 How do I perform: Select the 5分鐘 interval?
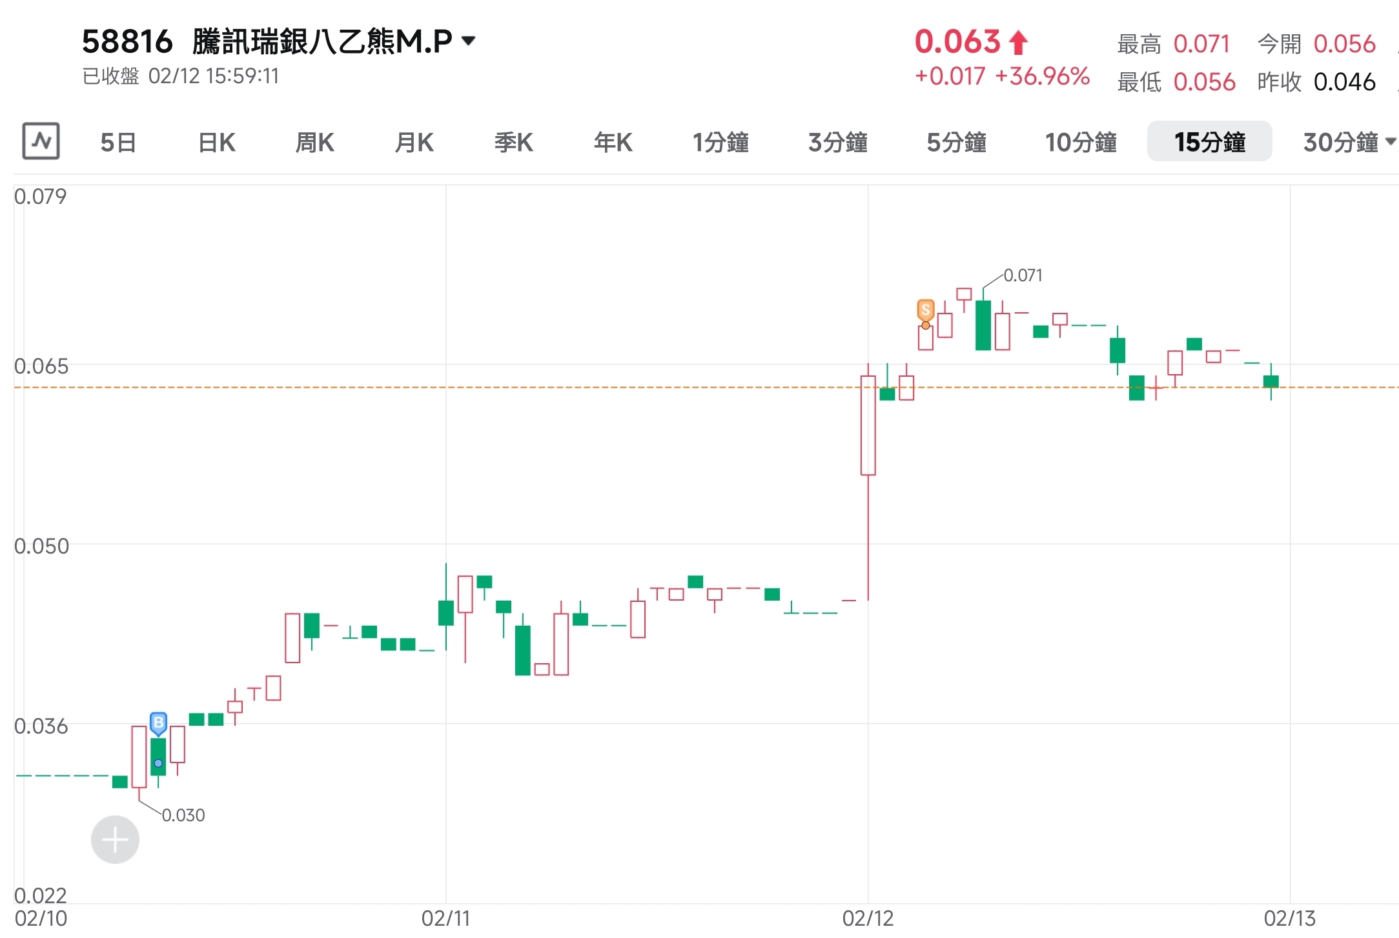point(957,142)
